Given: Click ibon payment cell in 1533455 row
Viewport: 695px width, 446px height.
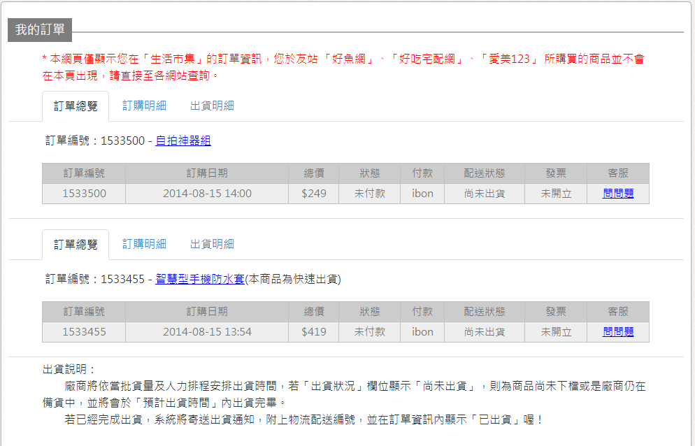Looking at the screenshot, I should coord(422,332).
